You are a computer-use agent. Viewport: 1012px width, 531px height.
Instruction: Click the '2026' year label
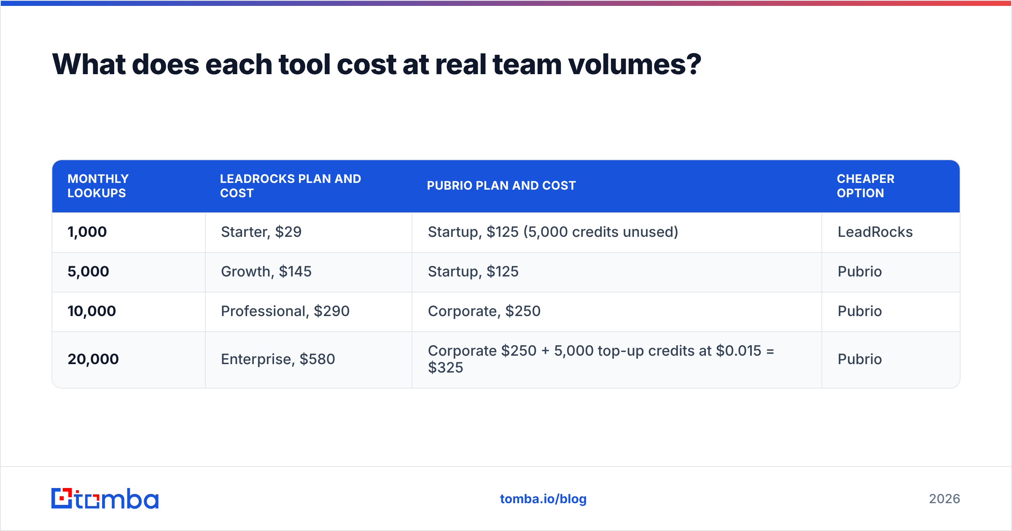pyautogui.click(x=945, y=499)
